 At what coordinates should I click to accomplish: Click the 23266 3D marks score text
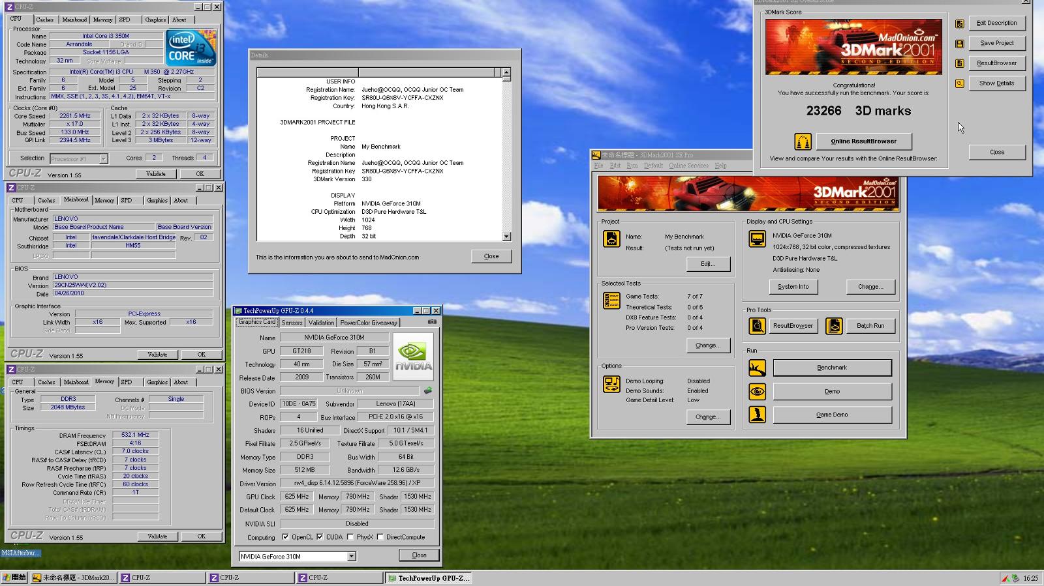pyautogui.click(x=858, y=111)
